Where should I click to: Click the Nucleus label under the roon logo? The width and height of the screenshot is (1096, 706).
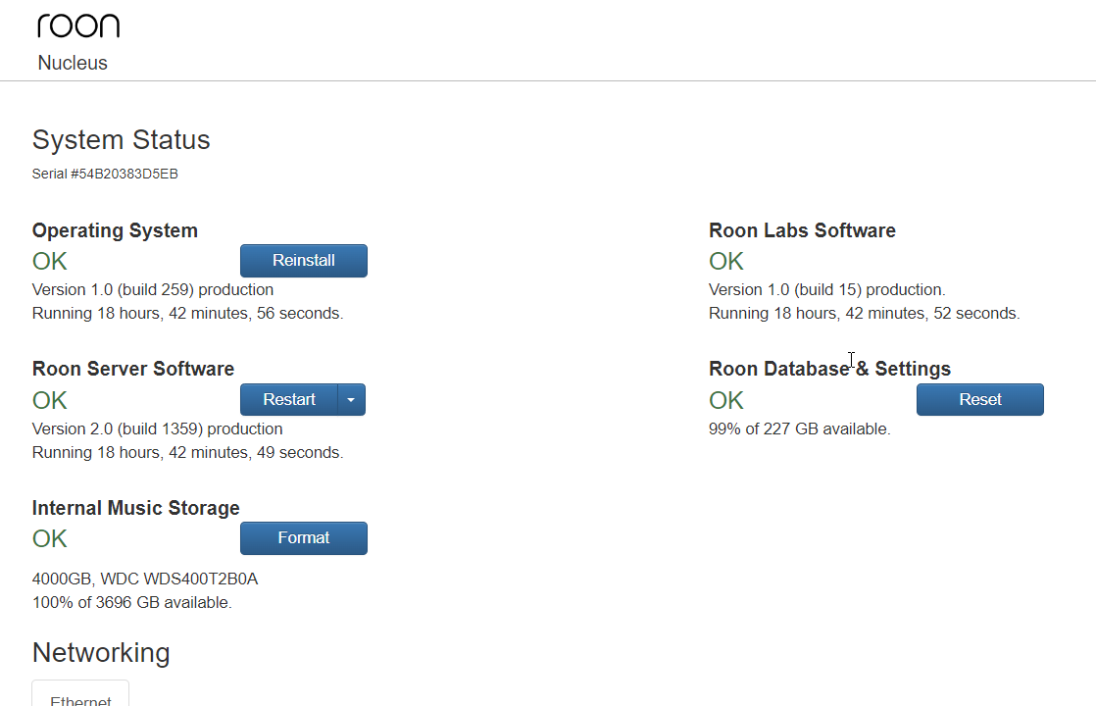72,62
